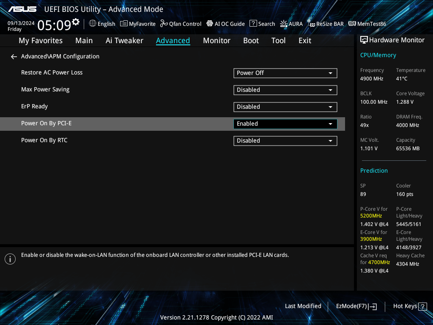The height and width of the screenshot is (325, 433).
Task: Click the globe language icon
Action: (93, 24)
